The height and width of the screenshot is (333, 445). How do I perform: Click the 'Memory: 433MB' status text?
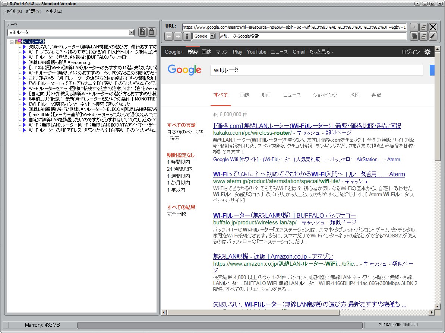tap(42, 325)
